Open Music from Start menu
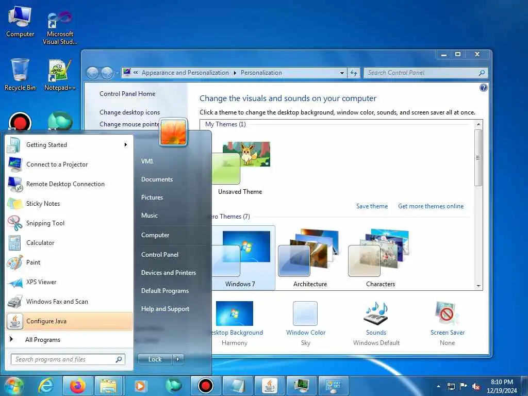This screenshot has height=396, width=528. (150, 216)
